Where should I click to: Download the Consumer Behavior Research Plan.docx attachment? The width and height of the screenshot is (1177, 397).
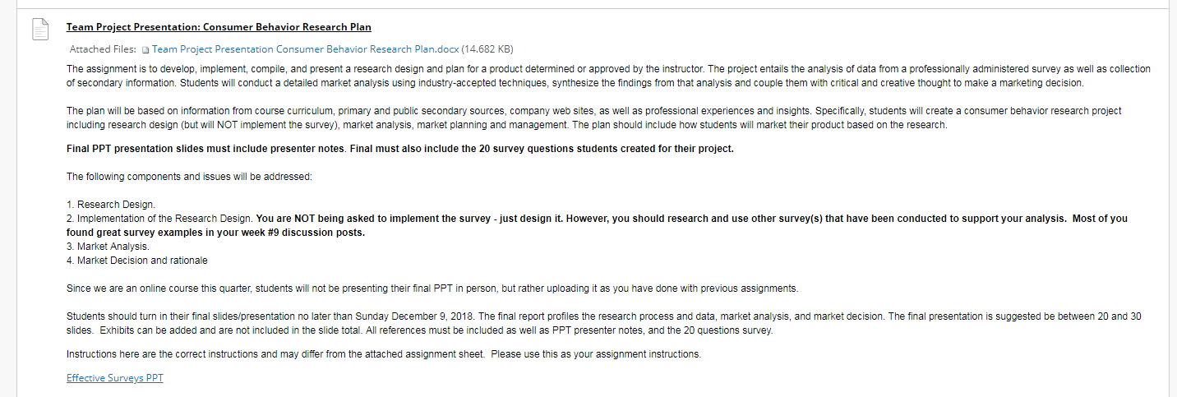pos(305,49)
